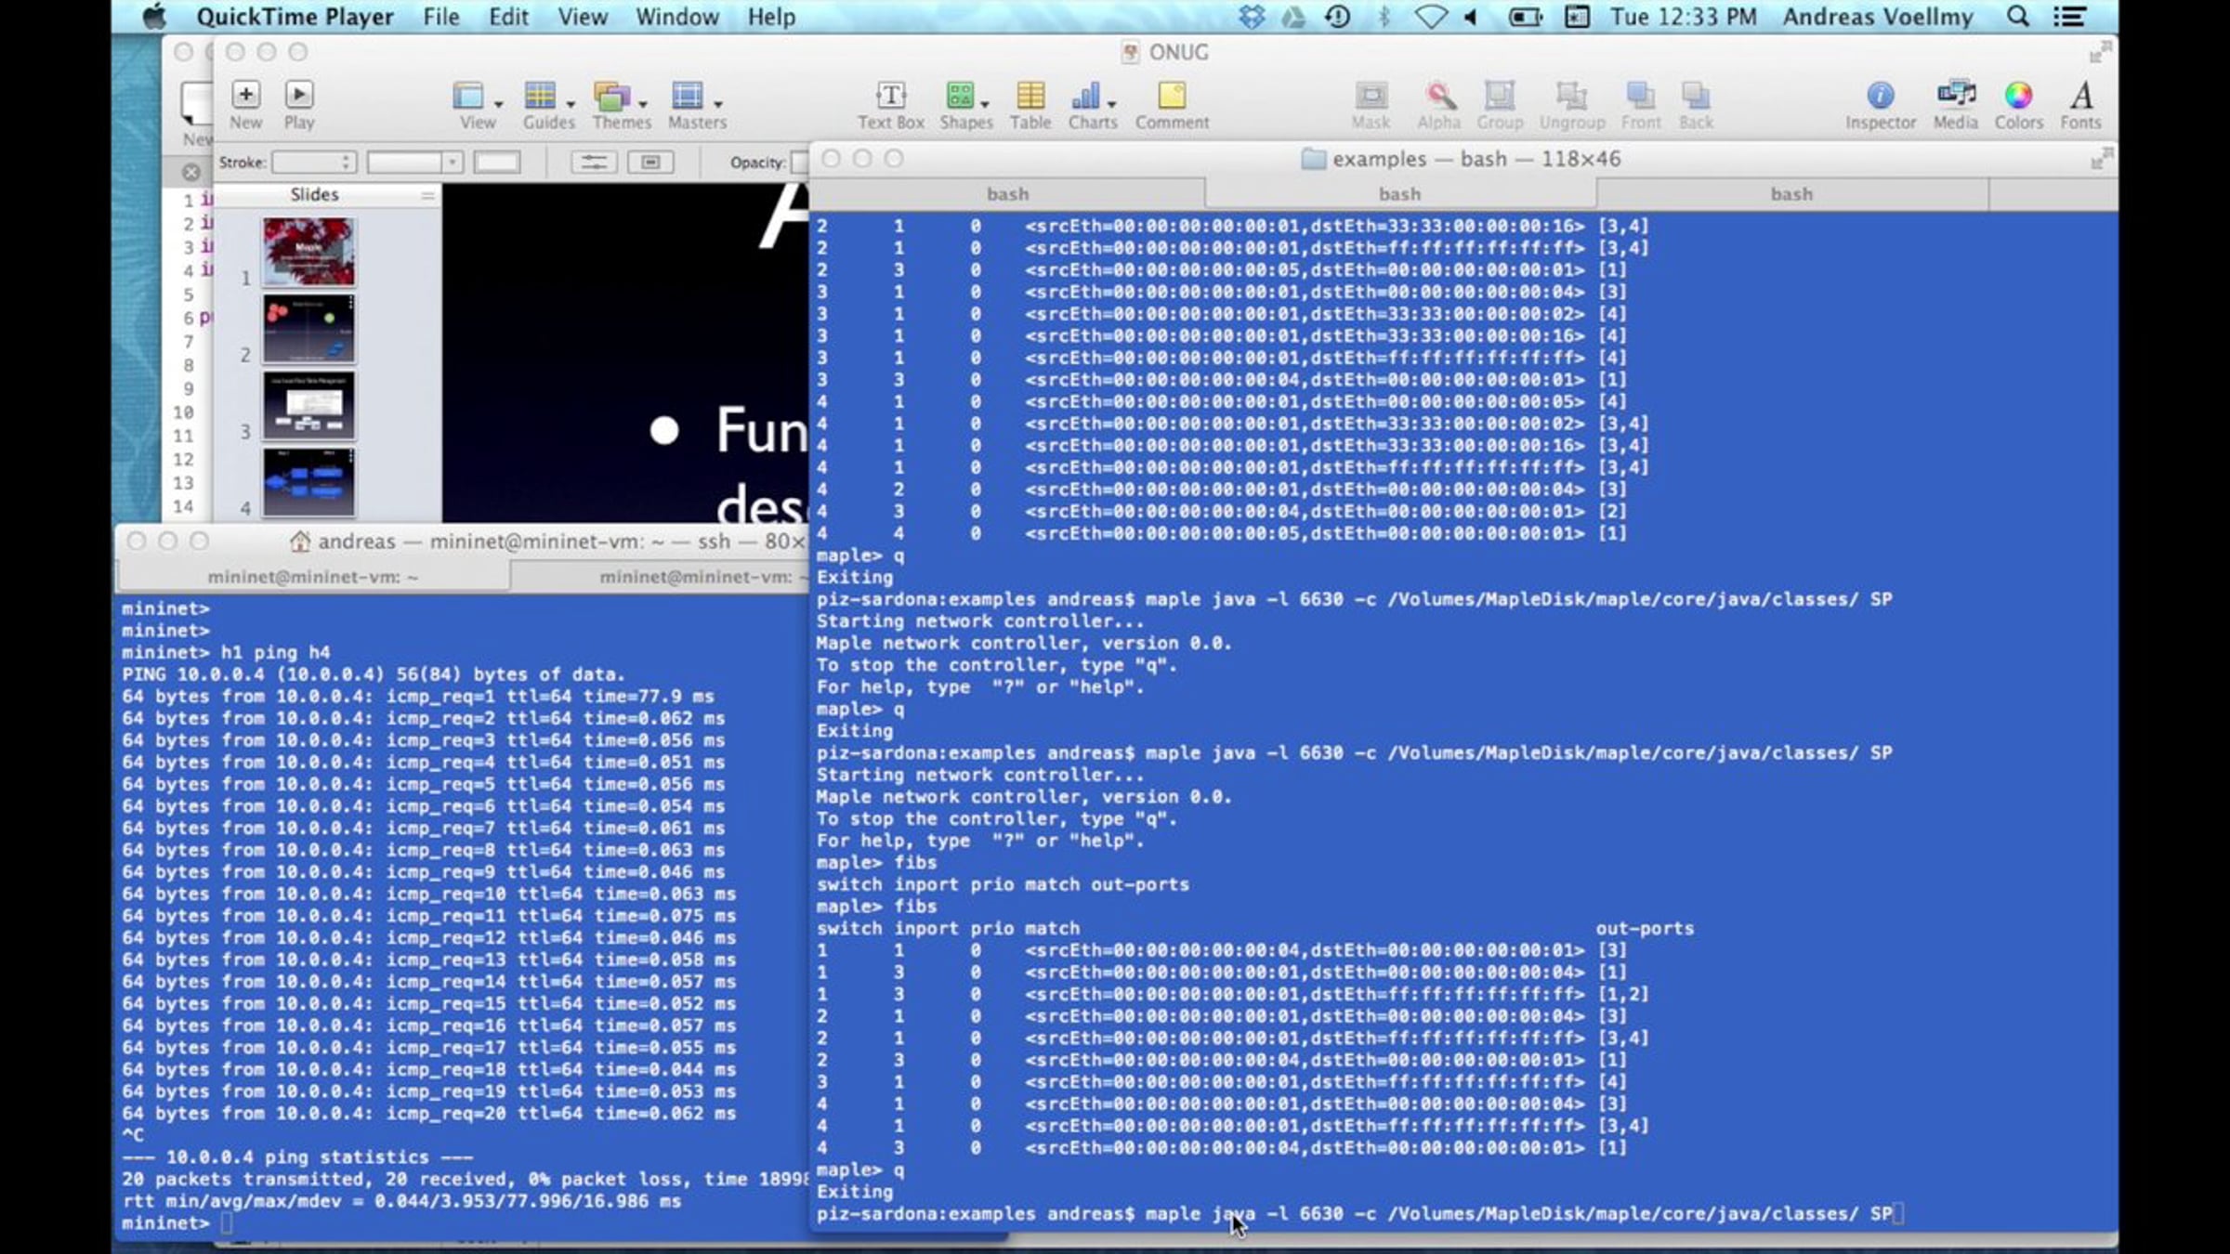Open the Window menu

click(677, 17)
